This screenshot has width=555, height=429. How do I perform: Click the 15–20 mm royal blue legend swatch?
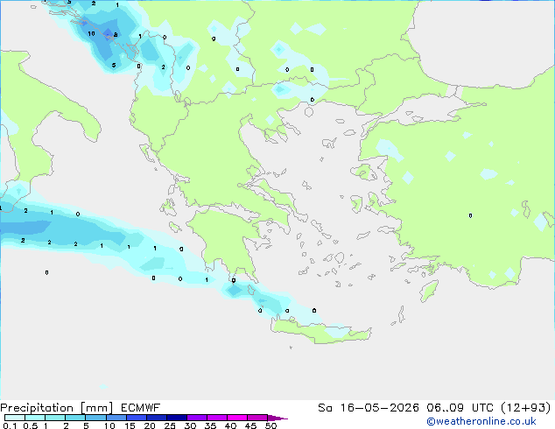[x=136, y=418]
